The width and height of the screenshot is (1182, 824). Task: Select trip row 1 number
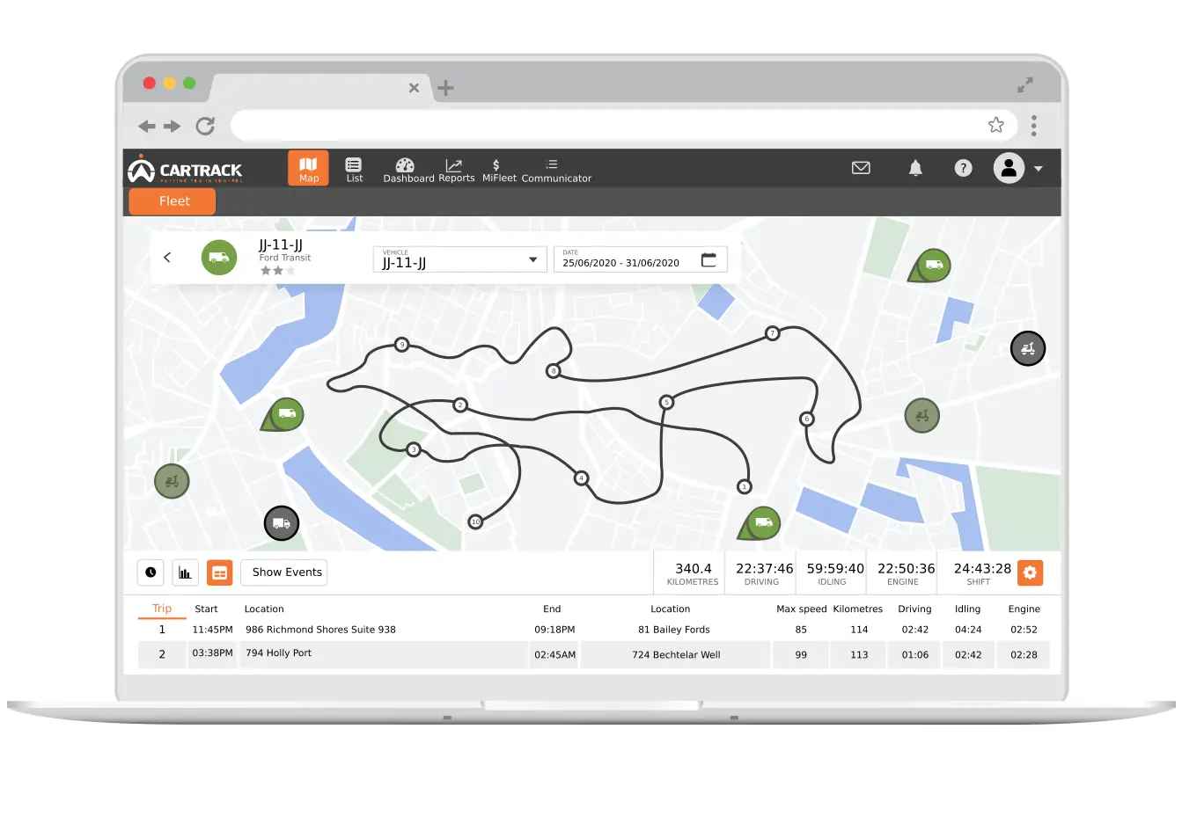(x=162, y=630)
